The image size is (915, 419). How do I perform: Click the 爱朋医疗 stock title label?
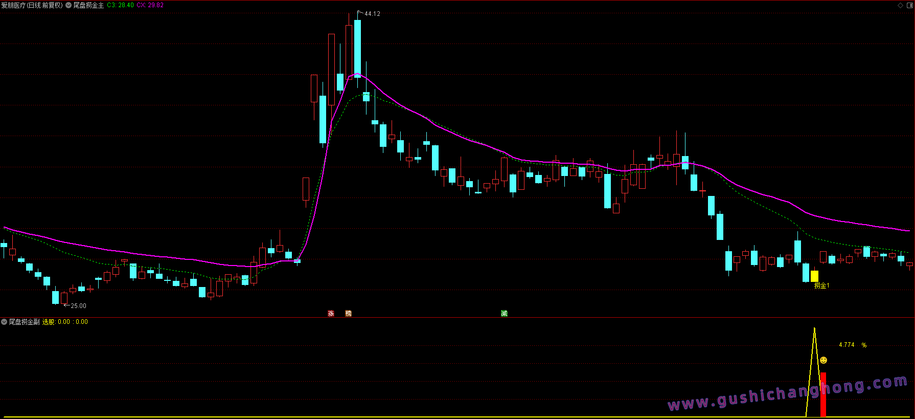pos(32,5)
